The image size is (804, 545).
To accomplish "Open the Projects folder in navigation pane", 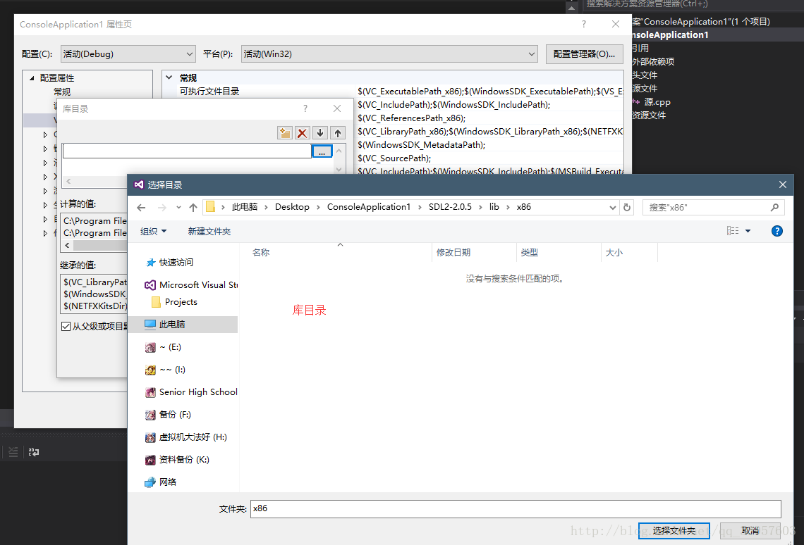I will [x=175, y=302].
